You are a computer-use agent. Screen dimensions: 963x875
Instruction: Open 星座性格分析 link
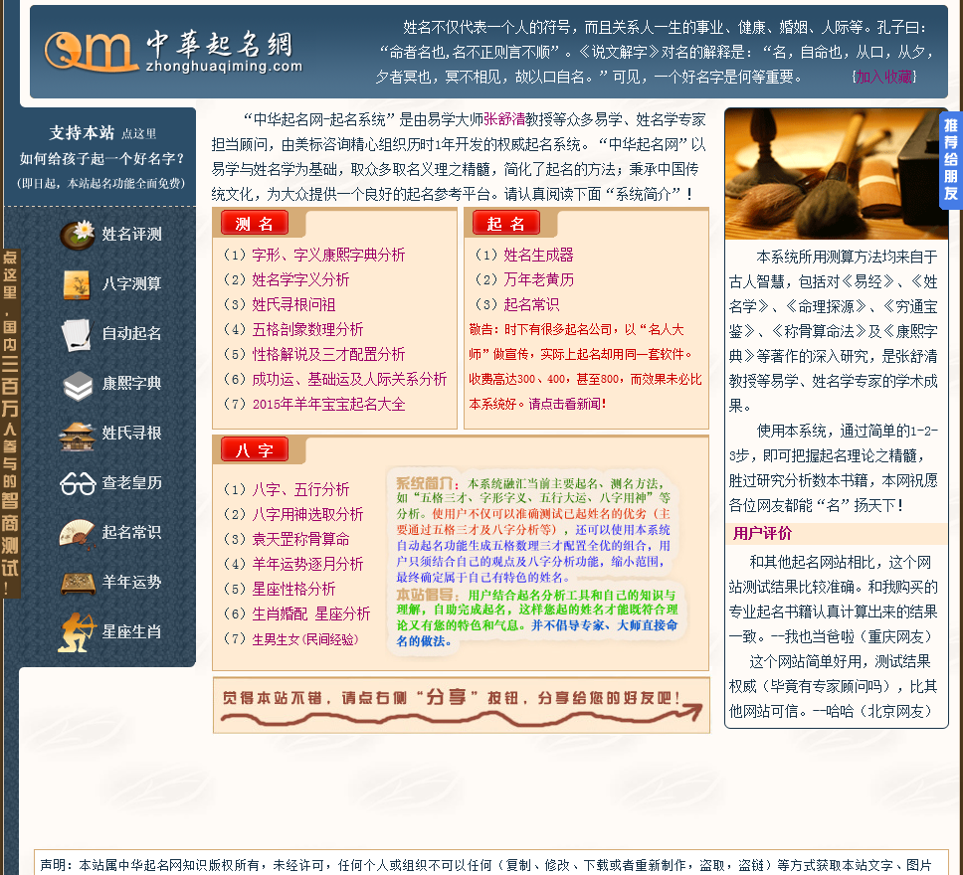pos(293,589)
